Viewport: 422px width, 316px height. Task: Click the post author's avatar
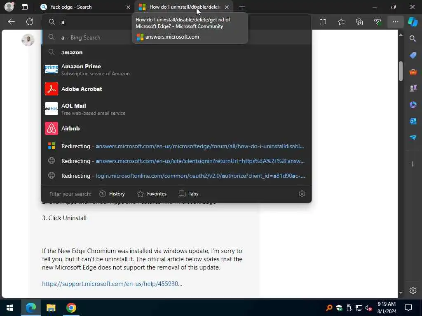[28, 40]
